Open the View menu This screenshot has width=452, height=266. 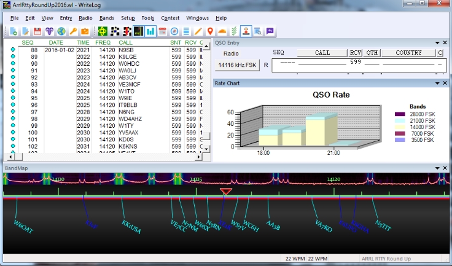point(47,18)
